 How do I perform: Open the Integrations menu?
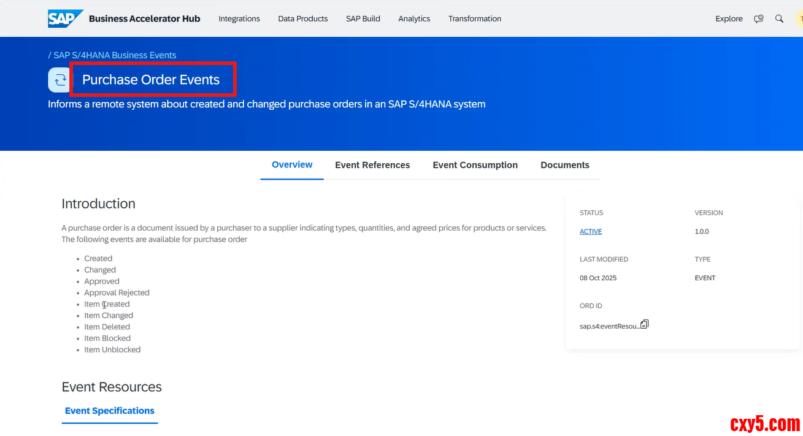tap(239, 19)
